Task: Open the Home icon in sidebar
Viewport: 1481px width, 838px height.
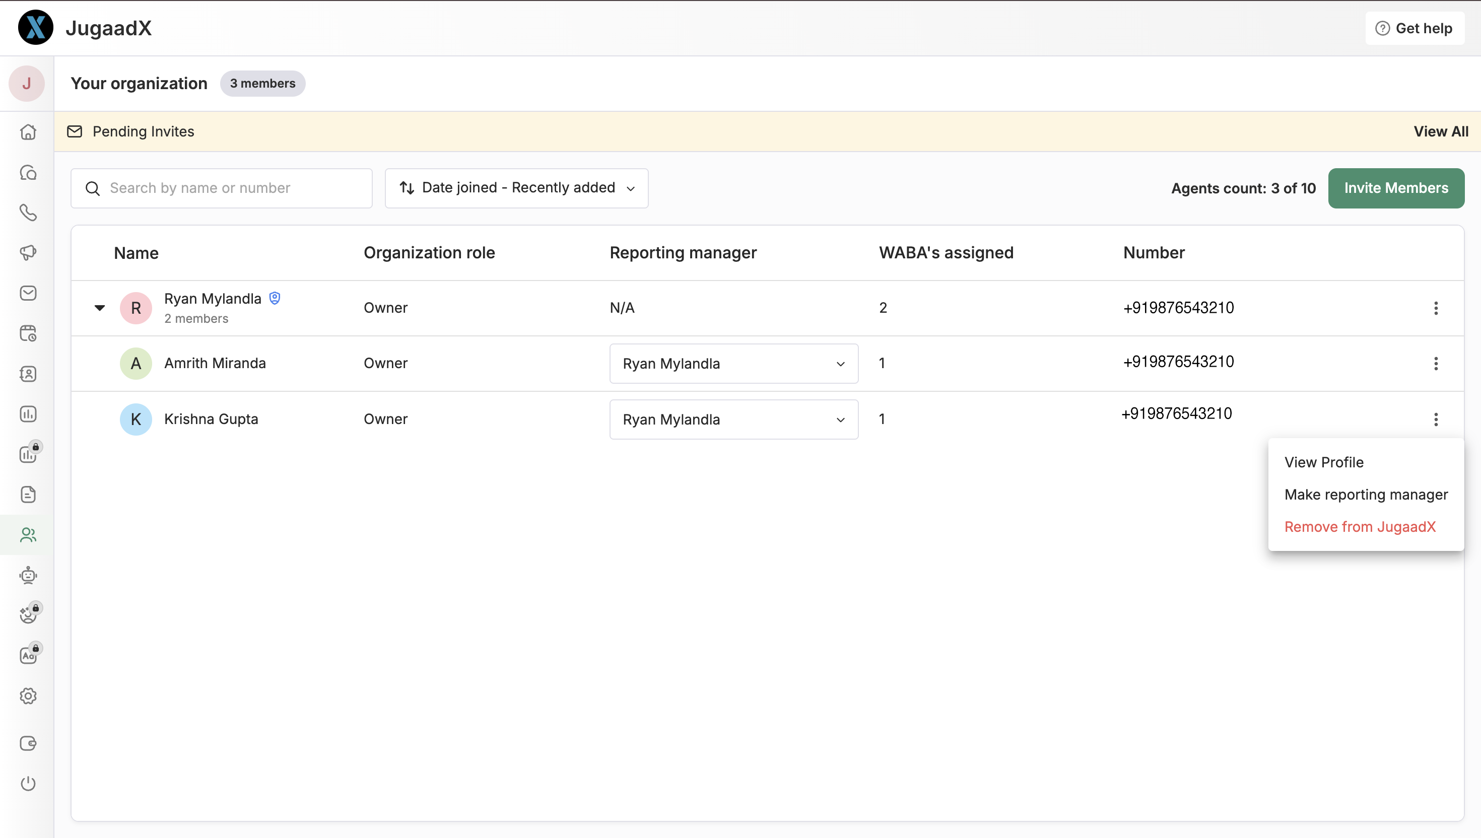Action: click(x=28, y=132)
